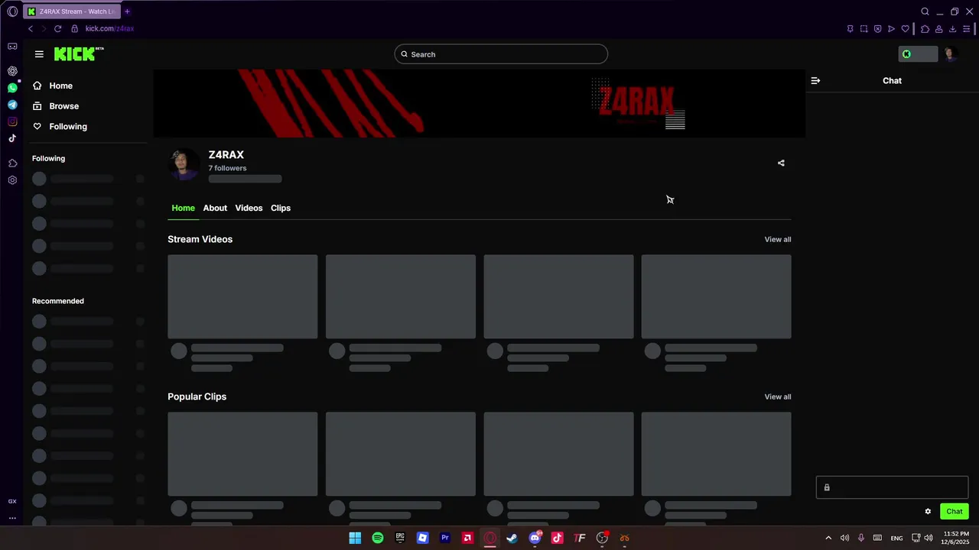Click the GX Control sidebar icon

pos(12,501)
